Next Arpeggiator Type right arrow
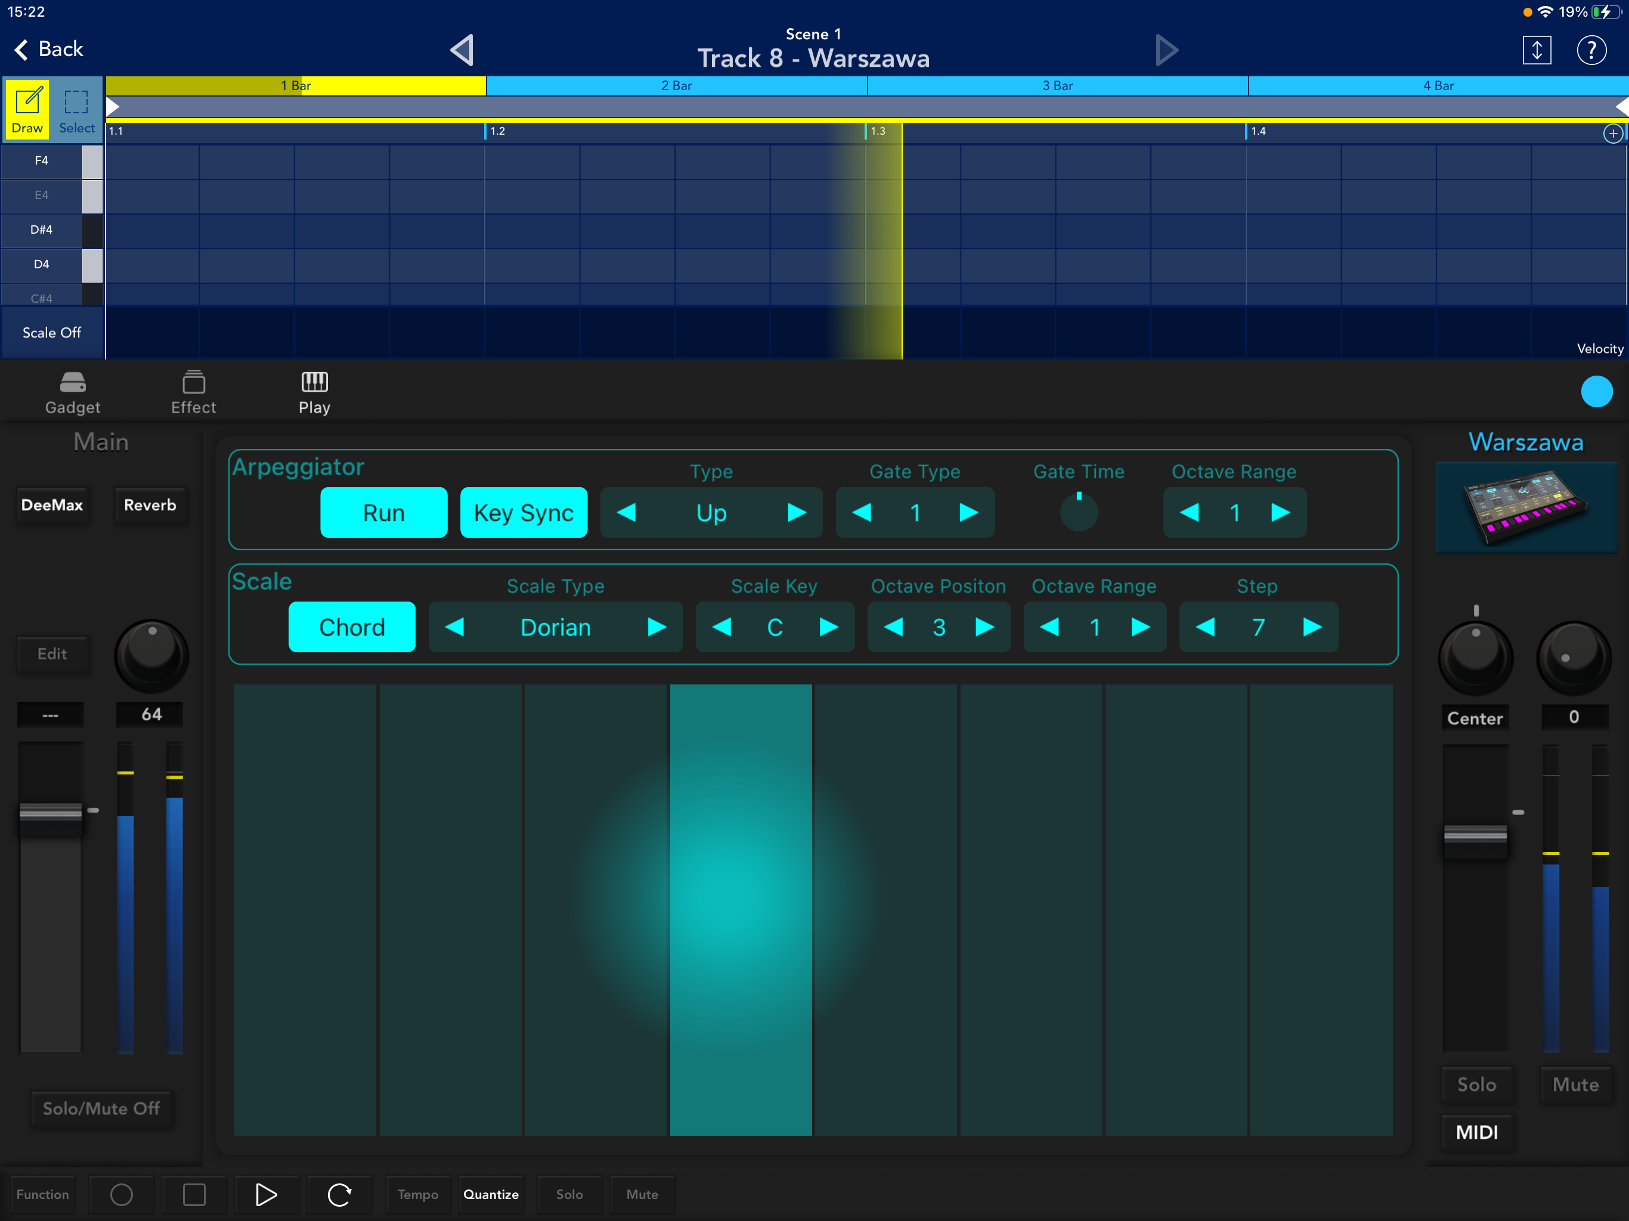Viewport: 1629px width, 1221px height. tap(797, 512)
